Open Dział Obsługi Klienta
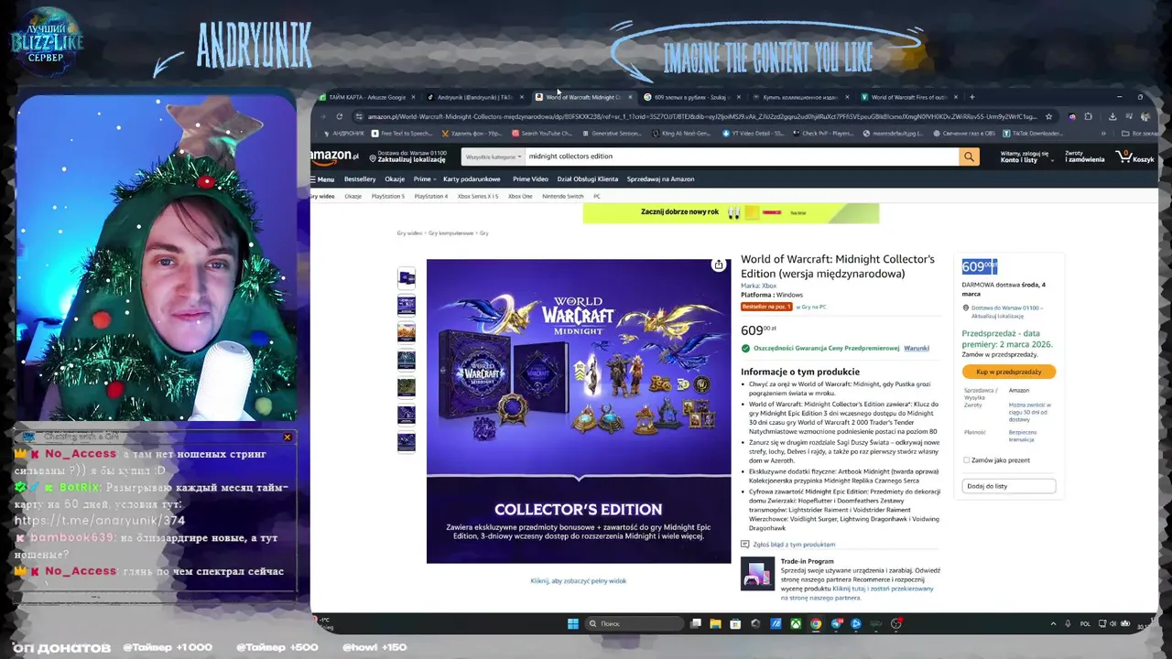This screenshot has height=659, width=1172. pos(587,179)
